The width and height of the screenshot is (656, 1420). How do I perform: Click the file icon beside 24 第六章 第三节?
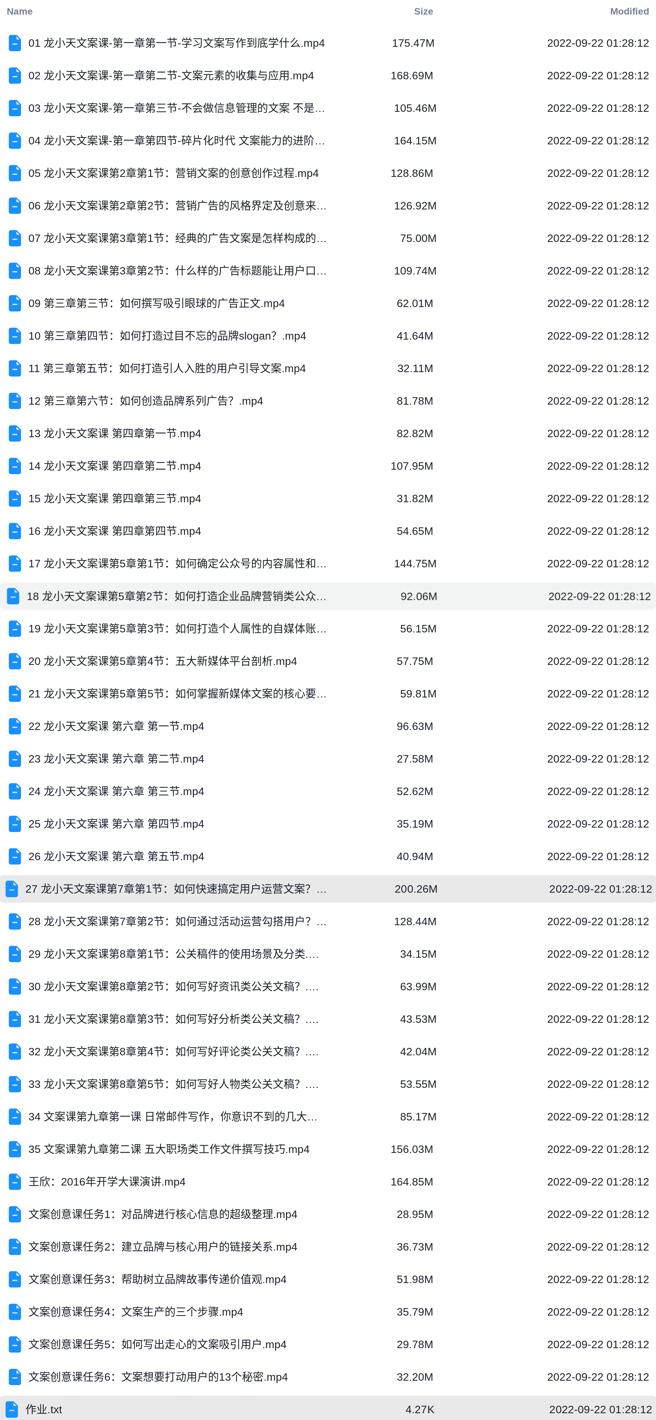[15, 791]
